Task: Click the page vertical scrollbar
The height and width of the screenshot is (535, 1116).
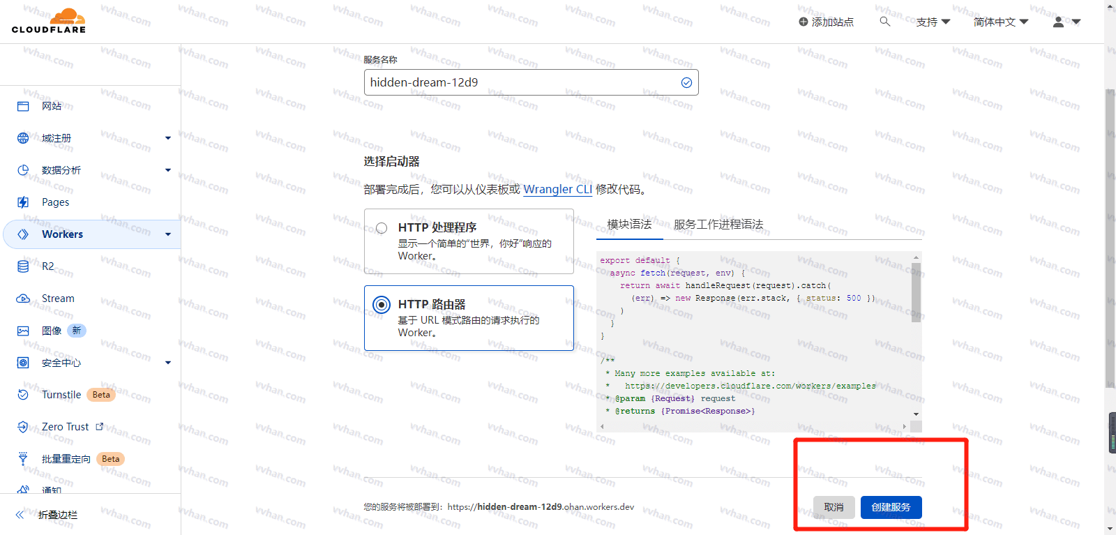Action: 1110,237
